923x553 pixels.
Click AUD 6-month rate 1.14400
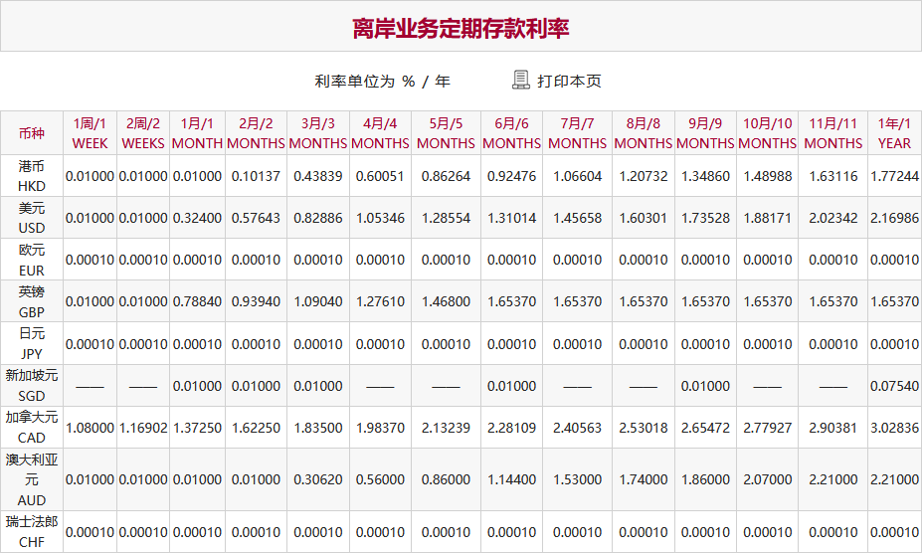tap(511, 479)
